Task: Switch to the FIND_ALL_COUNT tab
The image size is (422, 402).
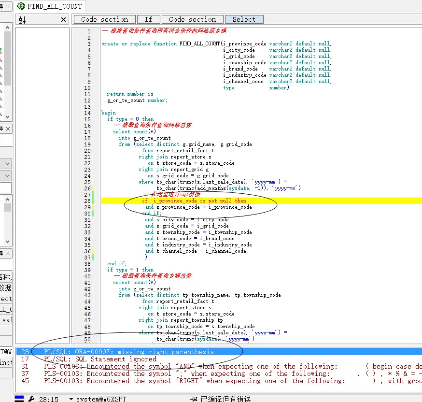Action: [x=55, y=6]
